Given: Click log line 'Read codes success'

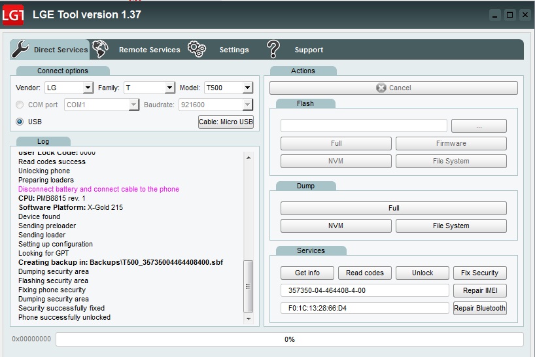Looking at the screenshot, I should click(52, 161).
